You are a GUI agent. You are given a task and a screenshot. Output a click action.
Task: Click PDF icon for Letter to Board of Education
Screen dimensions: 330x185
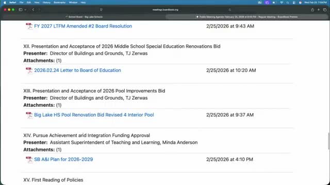(29, 70)
